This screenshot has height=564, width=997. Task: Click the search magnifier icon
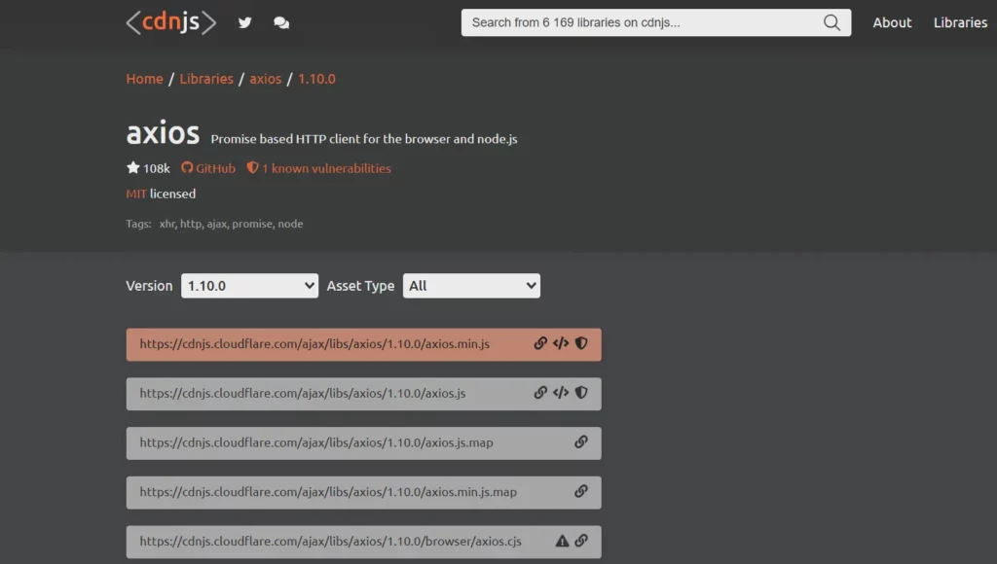pos(831,23)
